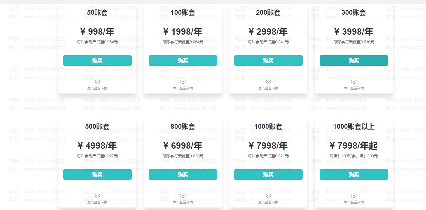
Task: Open 点击查看详情 under the 800账套 plan
Action: (183, 202)
